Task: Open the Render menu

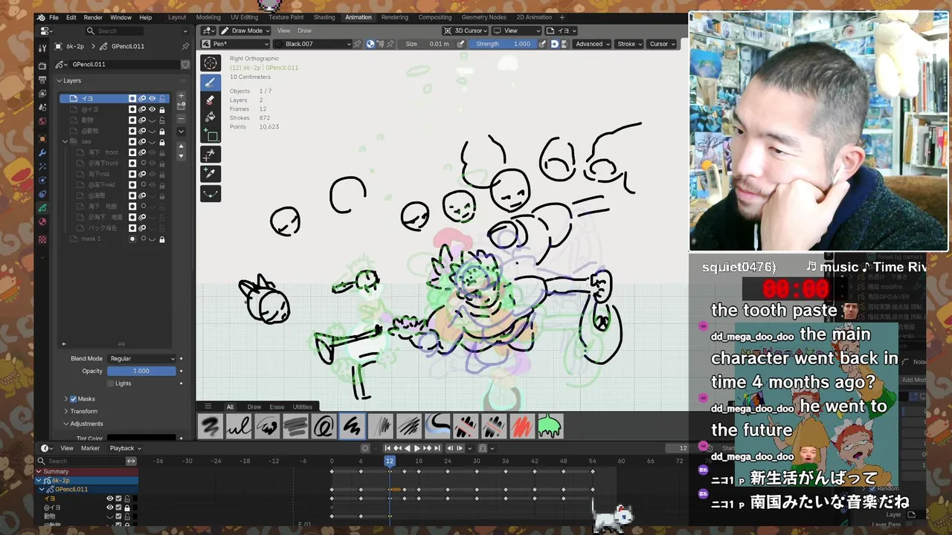Action: click(x=93, y=17)
